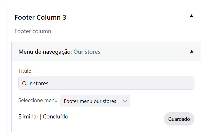Image resolution: width=214 pixels, height=139 pixels.
Task: Place cursor on Our stores text in title field
Action: 35,83
